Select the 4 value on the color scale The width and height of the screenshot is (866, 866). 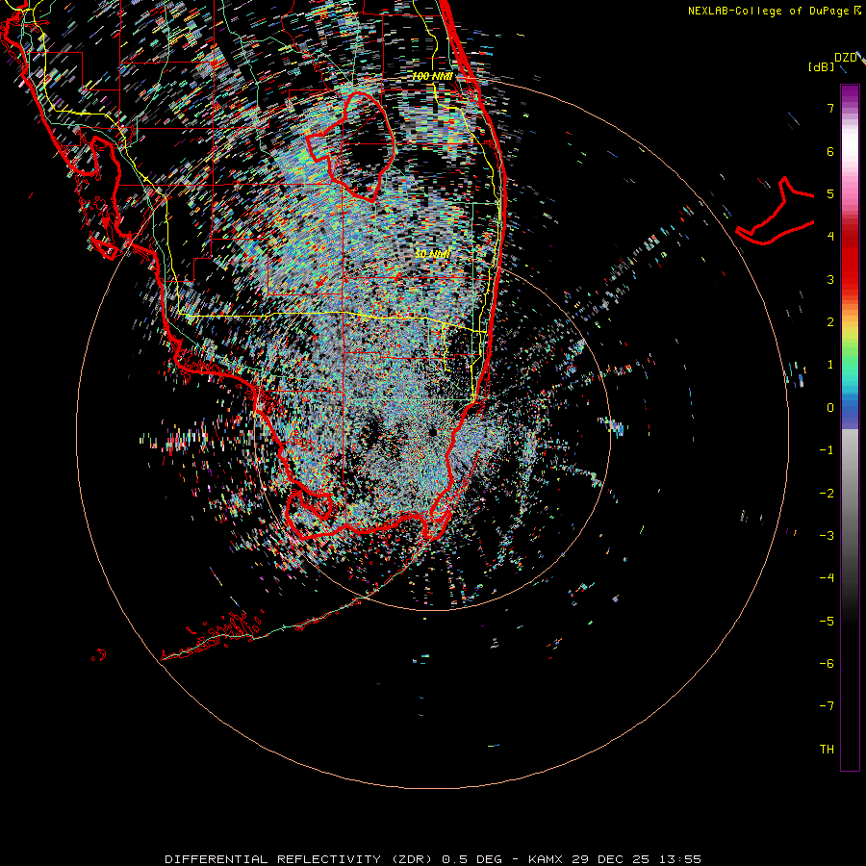point(830,237)
